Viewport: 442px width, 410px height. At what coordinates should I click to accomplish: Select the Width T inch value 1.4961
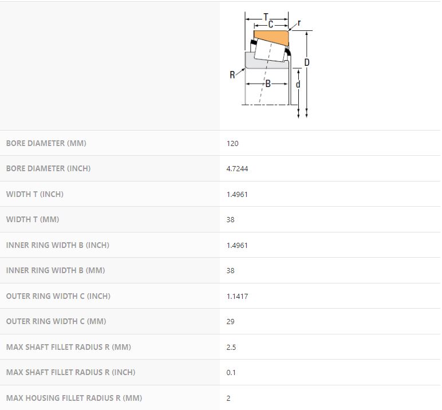tap(237, 194)
